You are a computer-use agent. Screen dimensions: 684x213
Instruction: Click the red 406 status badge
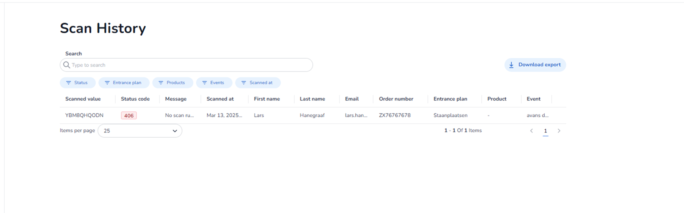point(129,115)
